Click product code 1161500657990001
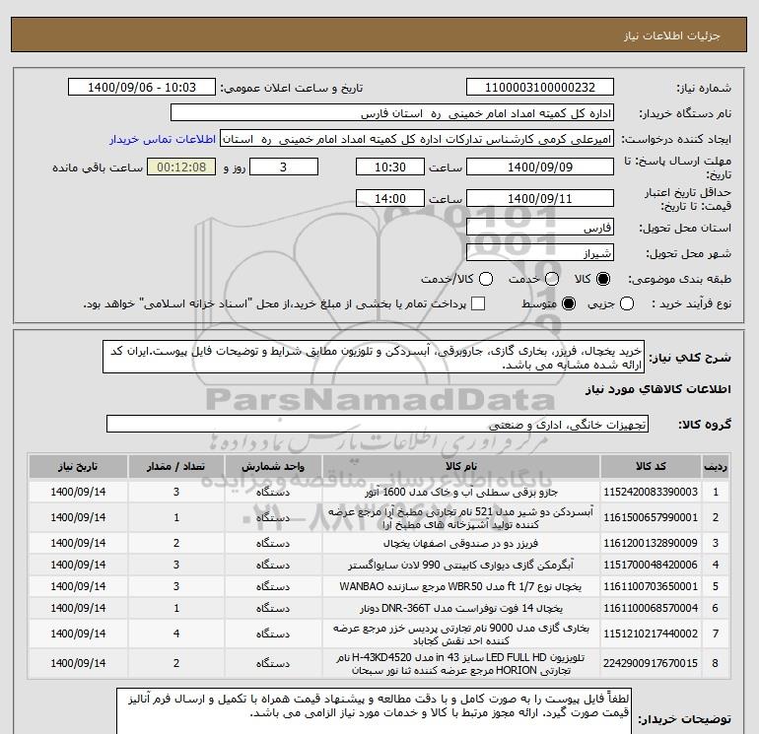 [651, 517]
